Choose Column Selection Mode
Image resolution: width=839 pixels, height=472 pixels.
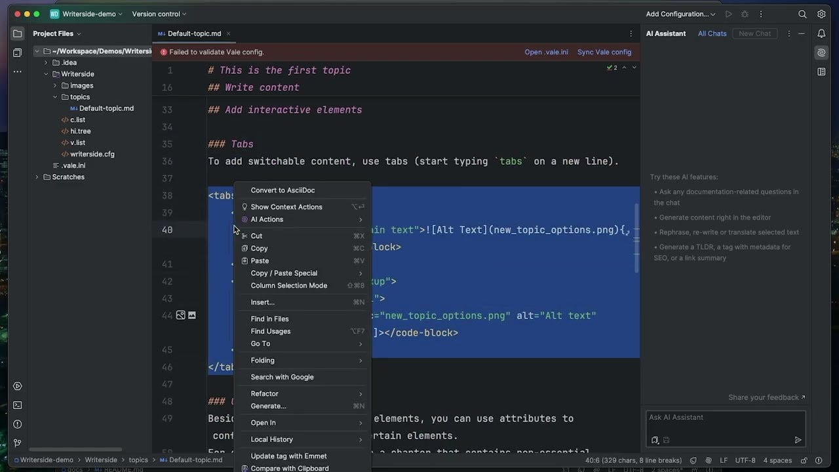tap(302, 286)
